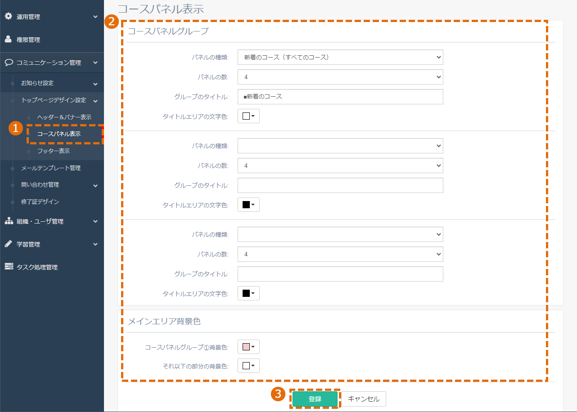Expand the お知らせ設定 submenu chevron
577x412 pixels.
[x=95, y=84]
